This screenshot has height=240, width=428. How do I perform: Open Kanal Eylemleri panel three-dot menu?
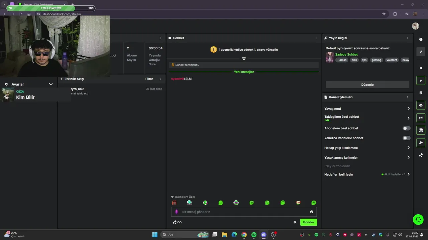click(x=407, y=97)
